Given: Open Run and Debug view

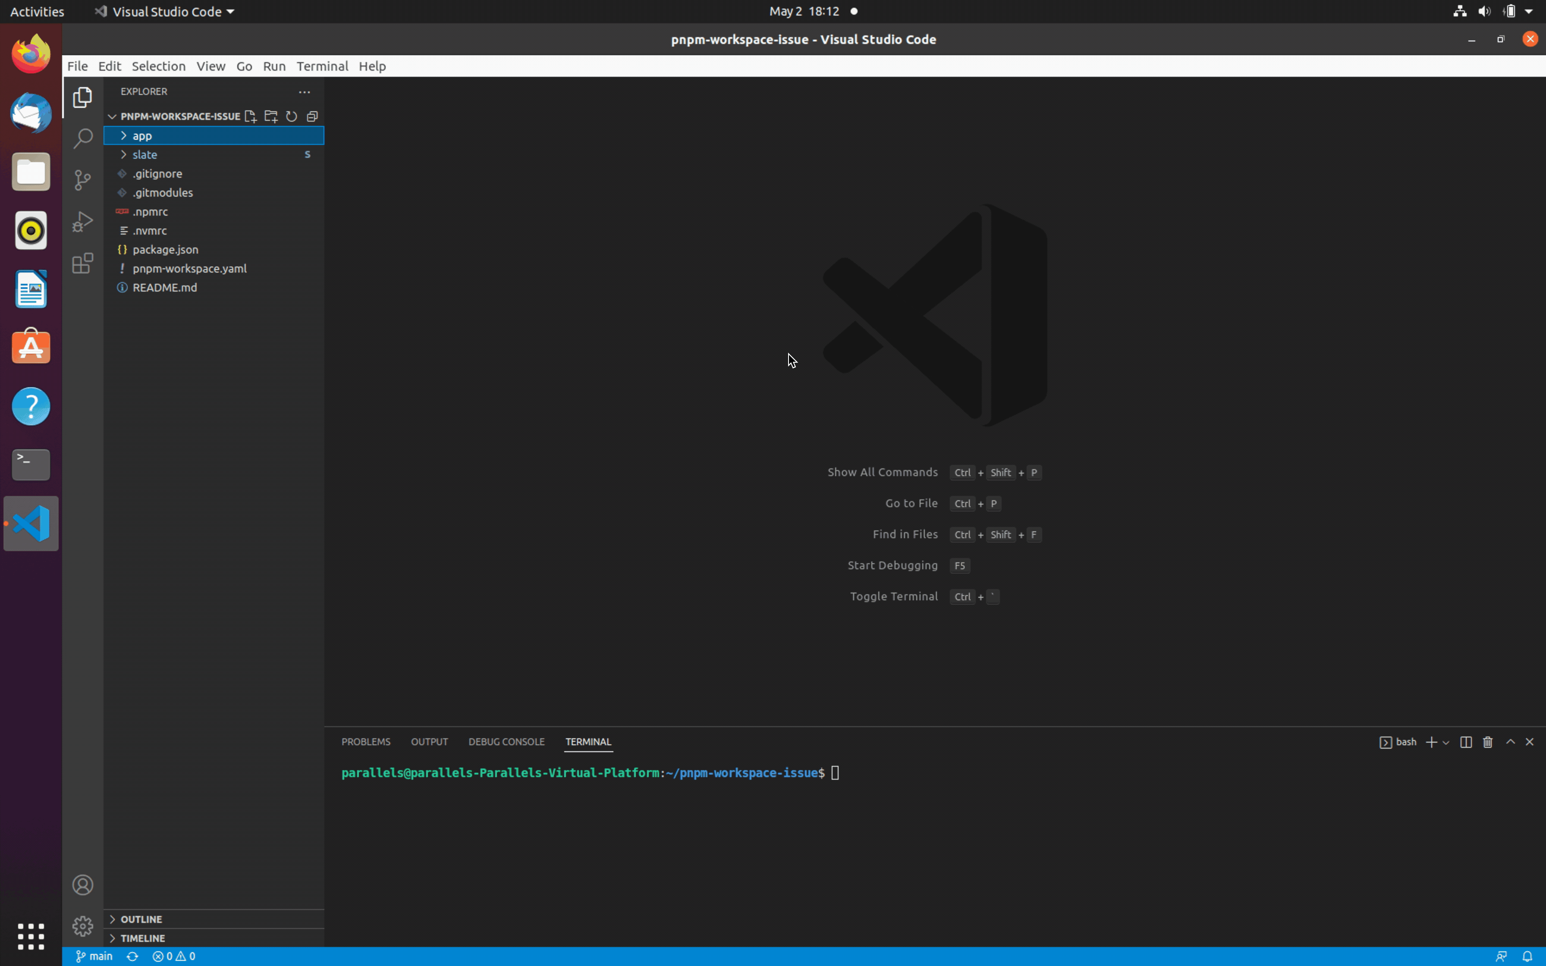Looking at the screenshot, I should click(x=82, y=221).
